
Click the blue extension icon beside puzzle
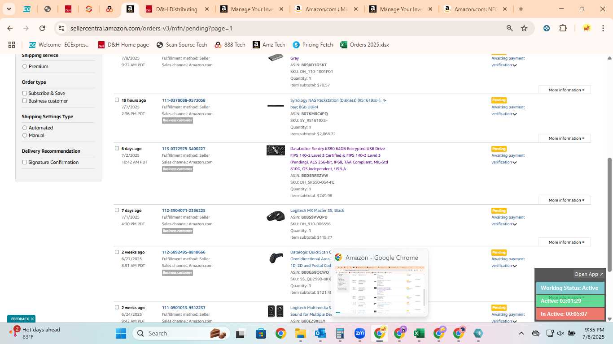click(547, 28)
